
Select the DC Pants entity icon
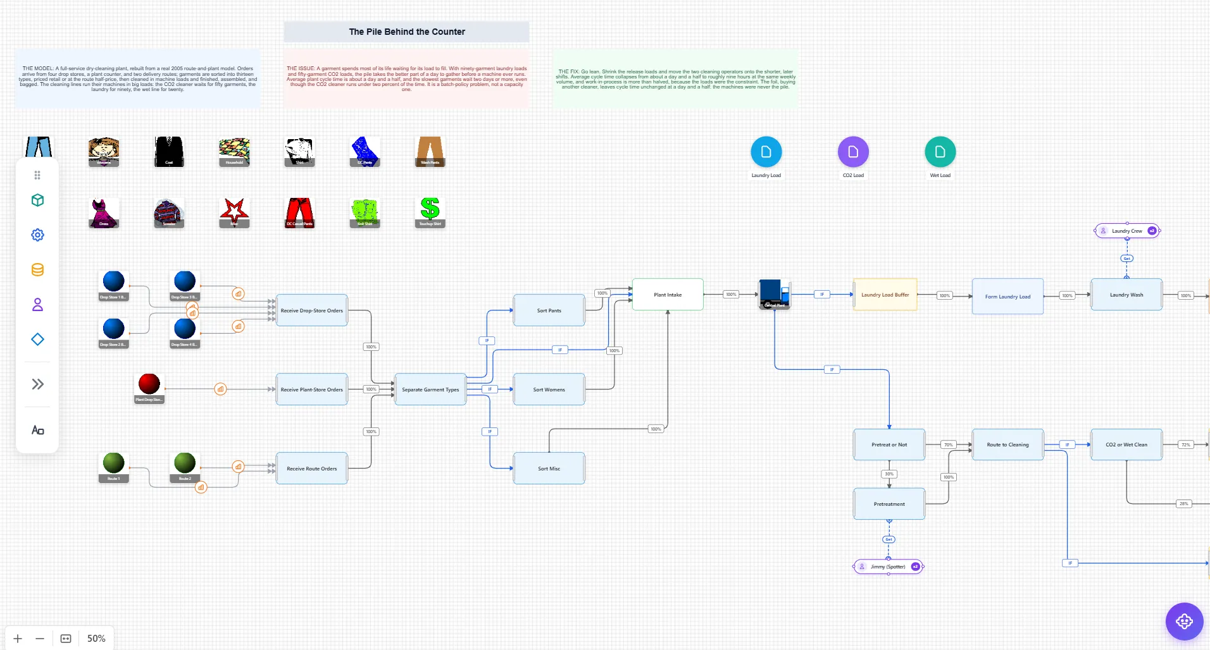pyautogui.click(x=365, y=152)
